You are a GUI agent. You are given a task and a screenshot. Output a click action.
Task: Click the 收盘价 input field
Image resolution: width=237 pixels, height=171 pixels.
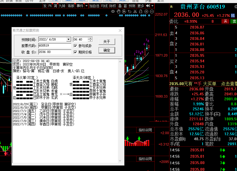pyautogui.click(x=55, y=52)
